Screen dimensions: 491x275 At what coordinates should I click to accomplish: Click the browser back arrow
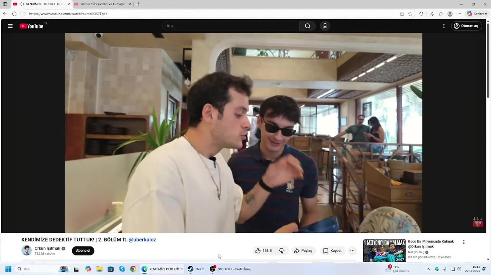(5, 14)
